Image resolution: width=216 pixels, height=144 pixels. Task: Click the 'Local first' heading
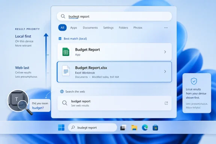(23, 36)
